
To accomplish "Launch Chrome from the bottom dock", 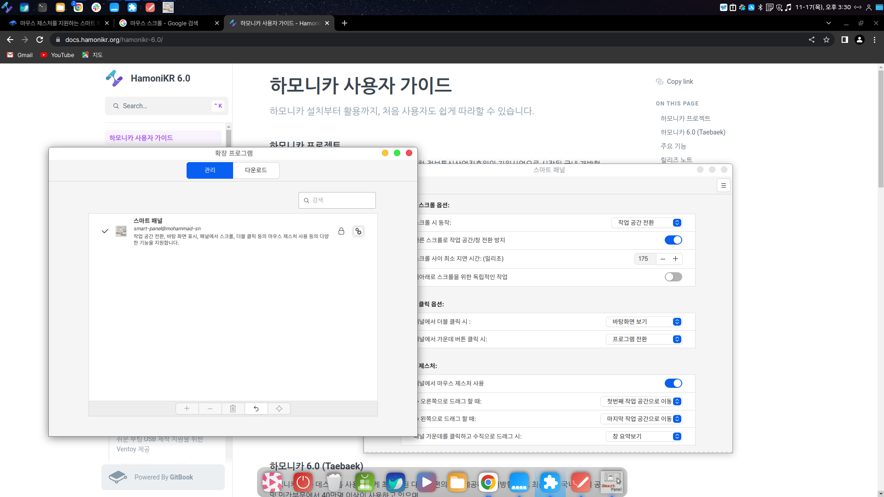I will (x=488, y=482).
